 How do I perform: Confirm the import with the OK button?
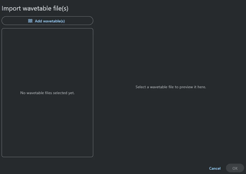point(235,168)
